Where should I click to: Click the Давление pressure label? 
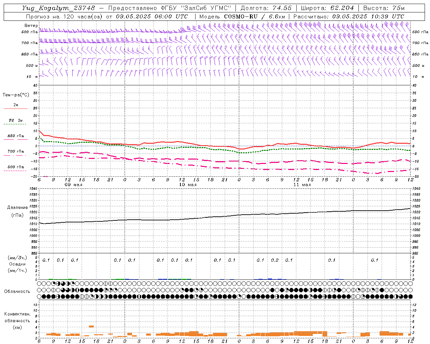[17, 208]
